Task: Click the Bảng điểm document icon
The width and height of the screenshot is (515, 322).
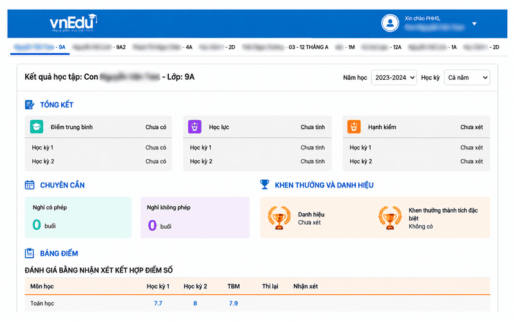Action: pos(29,253)
